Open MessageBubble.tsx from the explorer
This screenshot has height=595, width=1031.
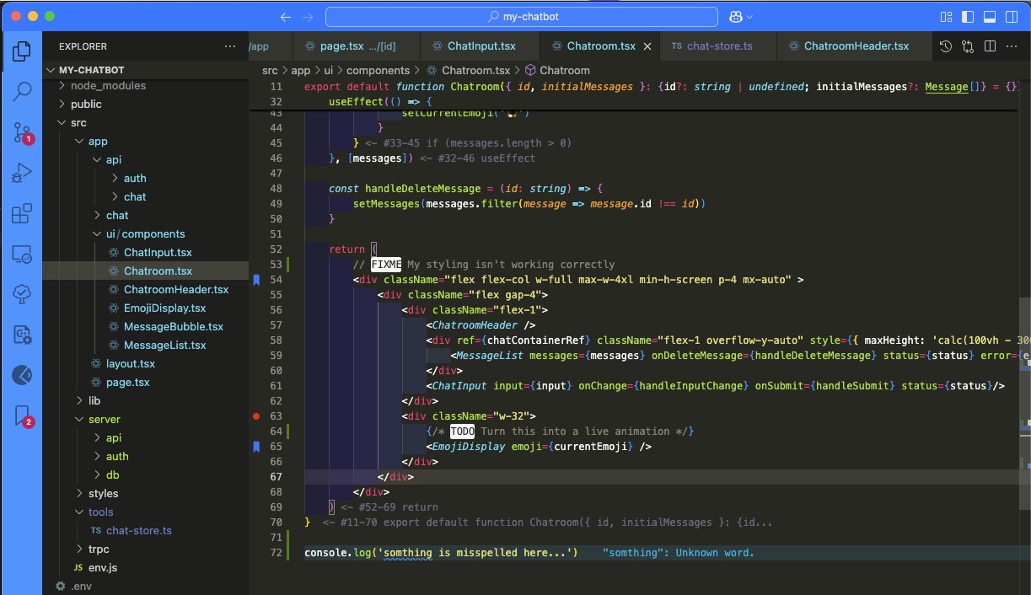pos(173,327)
